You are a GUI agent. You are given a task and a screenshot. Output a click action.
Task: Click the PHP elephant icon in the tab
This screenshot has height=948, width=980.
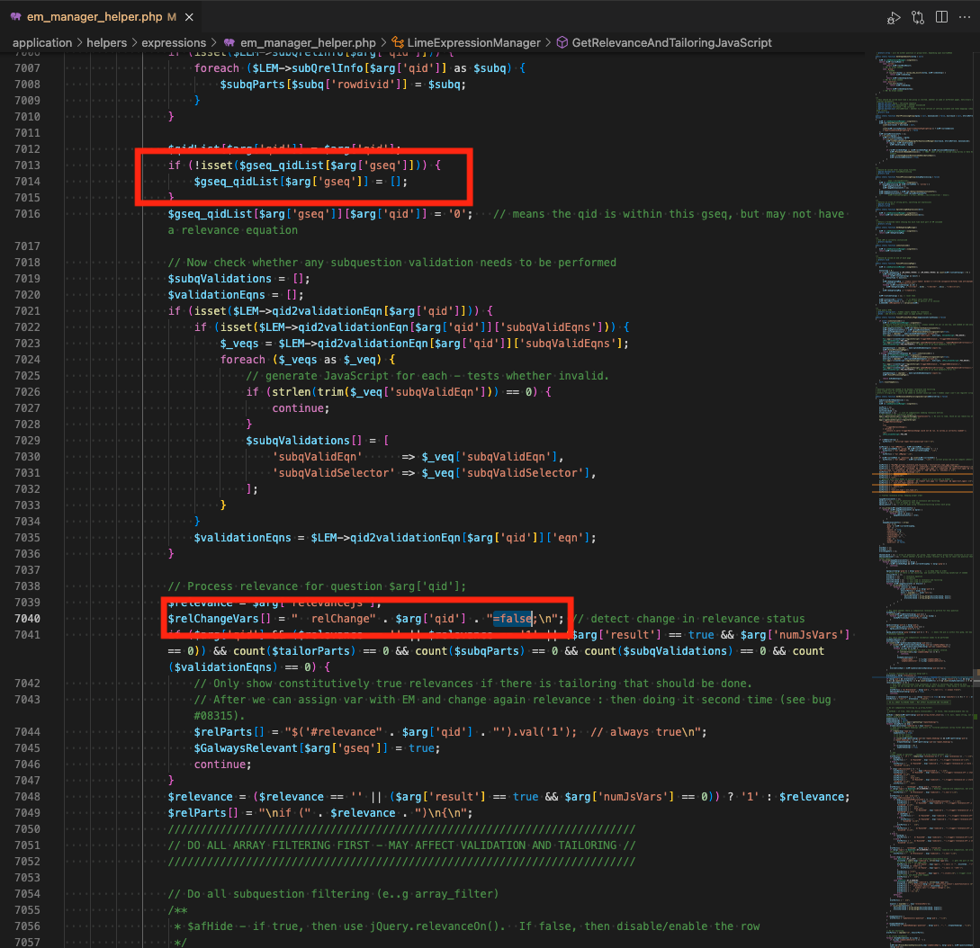point(15,17)
